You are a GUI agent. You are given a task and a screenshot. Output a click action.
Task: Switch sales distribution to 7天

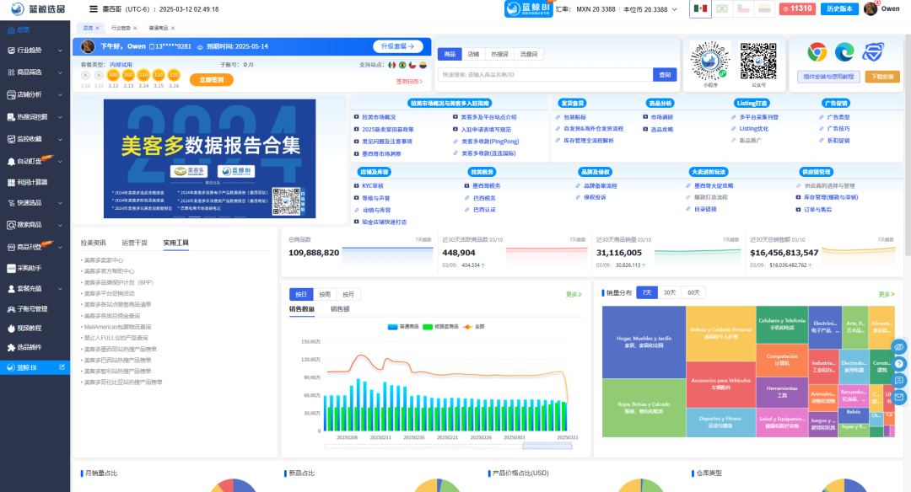pyautogui.click(x=647, y=292)
